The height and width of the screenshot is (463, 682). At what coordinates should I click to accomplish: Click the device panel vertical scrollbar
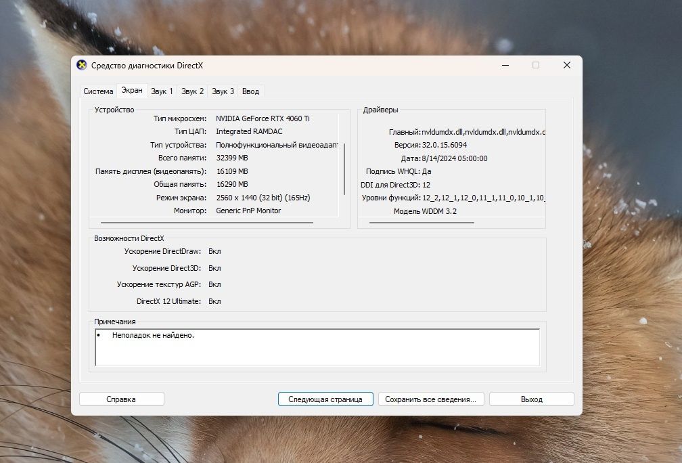tap(344, 169)
